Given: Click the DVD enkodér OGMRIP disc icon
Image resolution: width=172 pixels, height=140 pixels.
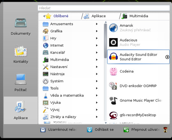Looking at the screenshot, I should point(113,86).
